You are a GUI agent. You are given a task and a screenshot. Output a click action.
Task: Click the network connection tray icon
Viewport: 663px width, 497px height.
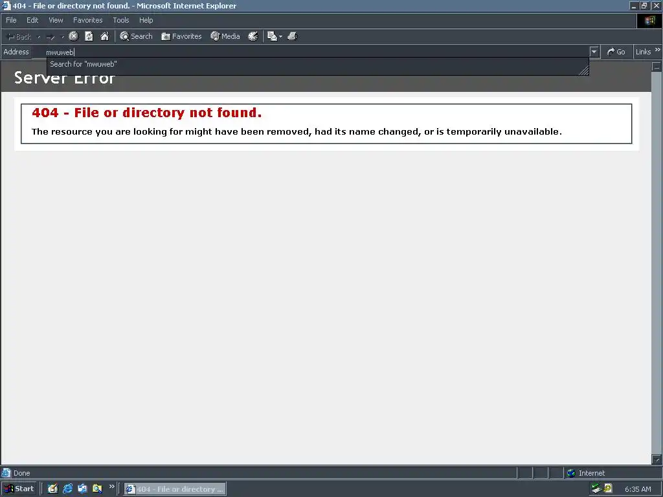coord(596,489)
